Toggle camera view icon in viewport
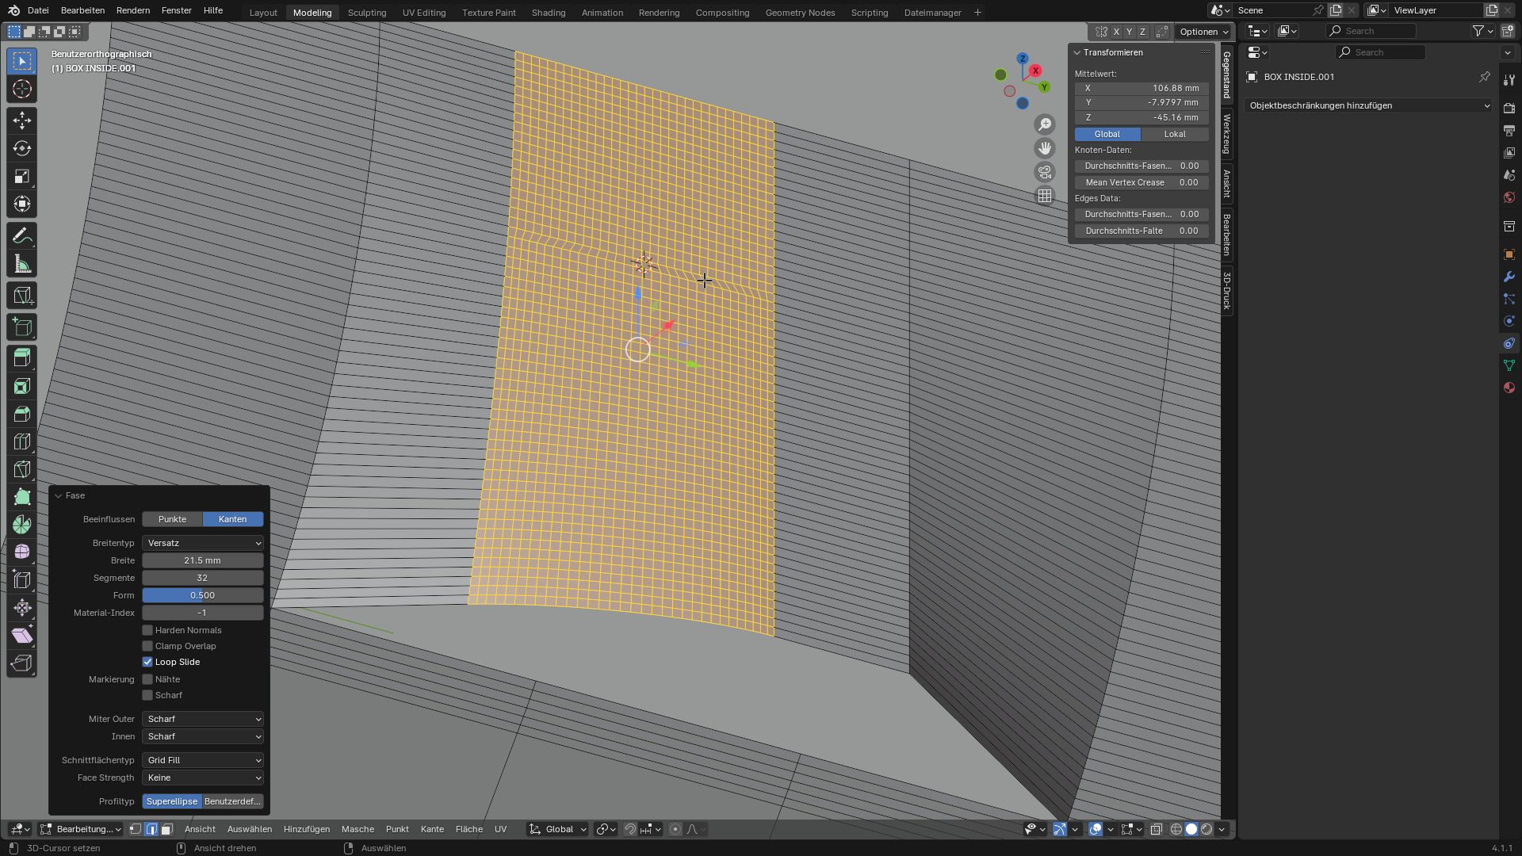 pyautogui.click(x=1045, y=172)
